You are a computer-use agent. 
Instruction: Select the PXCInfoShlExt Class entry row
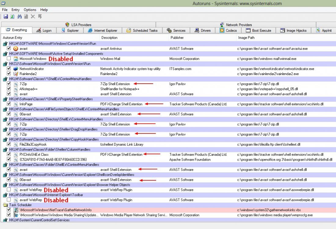point(34,154)
